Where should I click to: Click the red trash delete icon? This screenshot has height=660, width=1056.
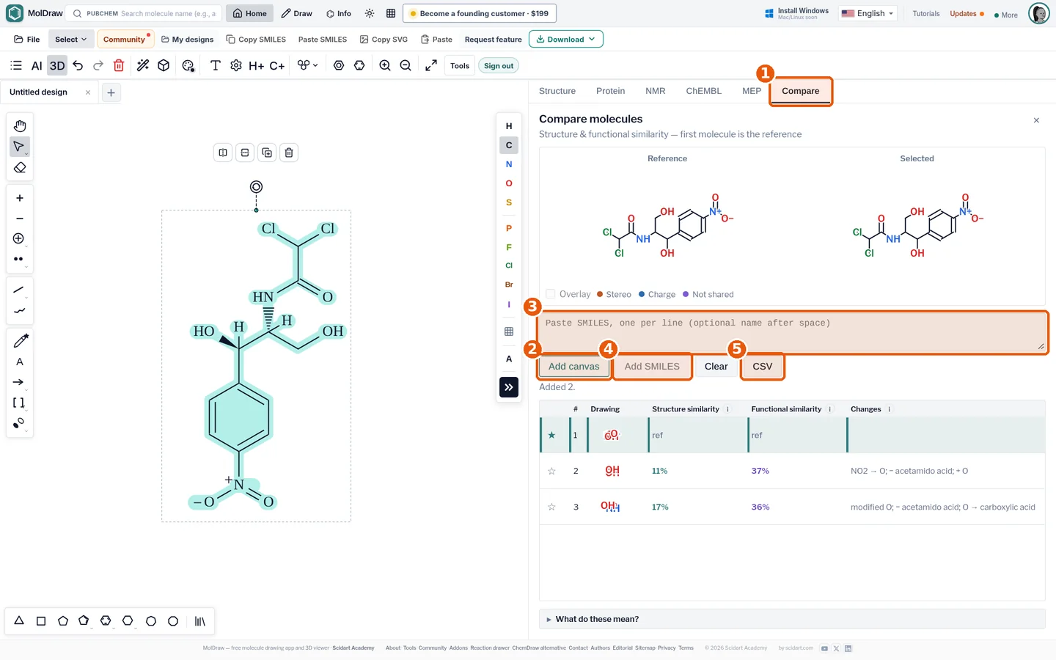point(119,65)
